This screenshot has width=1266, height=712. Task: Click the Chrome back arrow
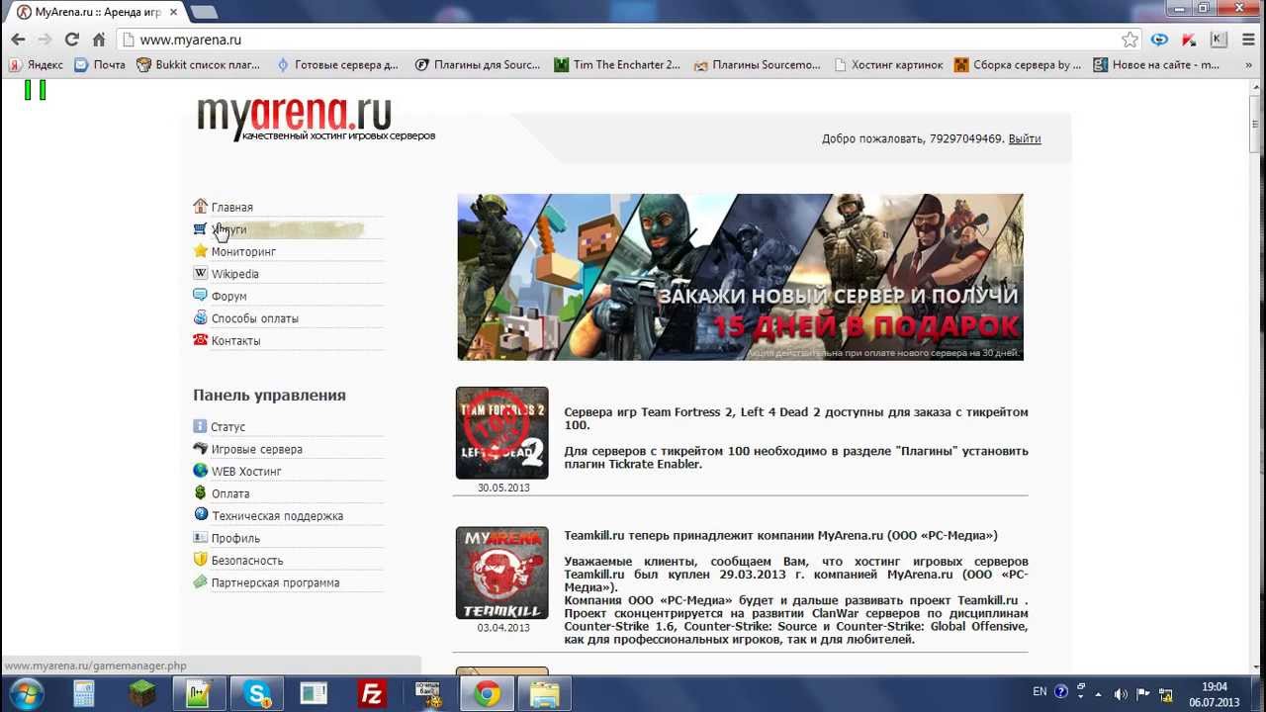[18, 40]
